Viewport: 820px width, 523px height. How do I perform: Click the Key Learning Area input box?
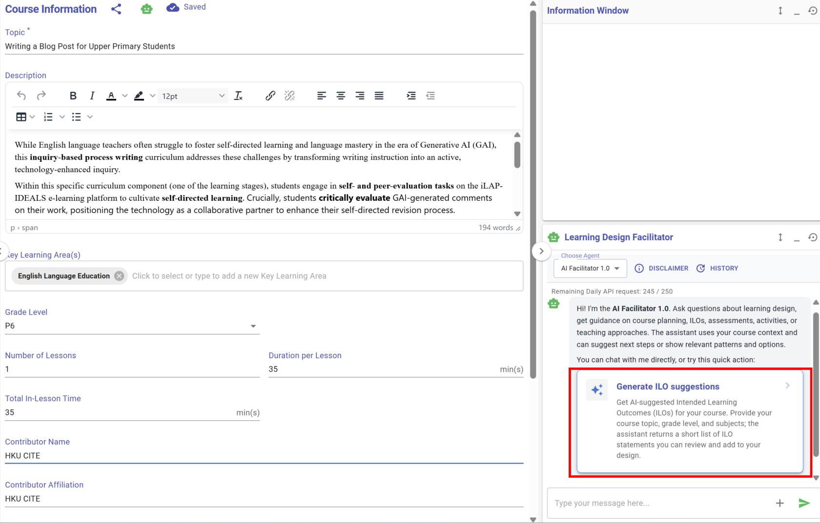coord(264,276)
